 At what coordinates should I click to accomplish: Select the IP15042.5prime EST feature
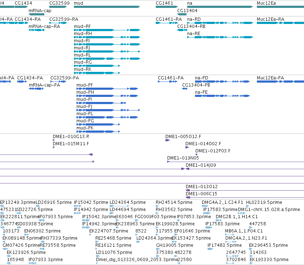tap(78, 206)
